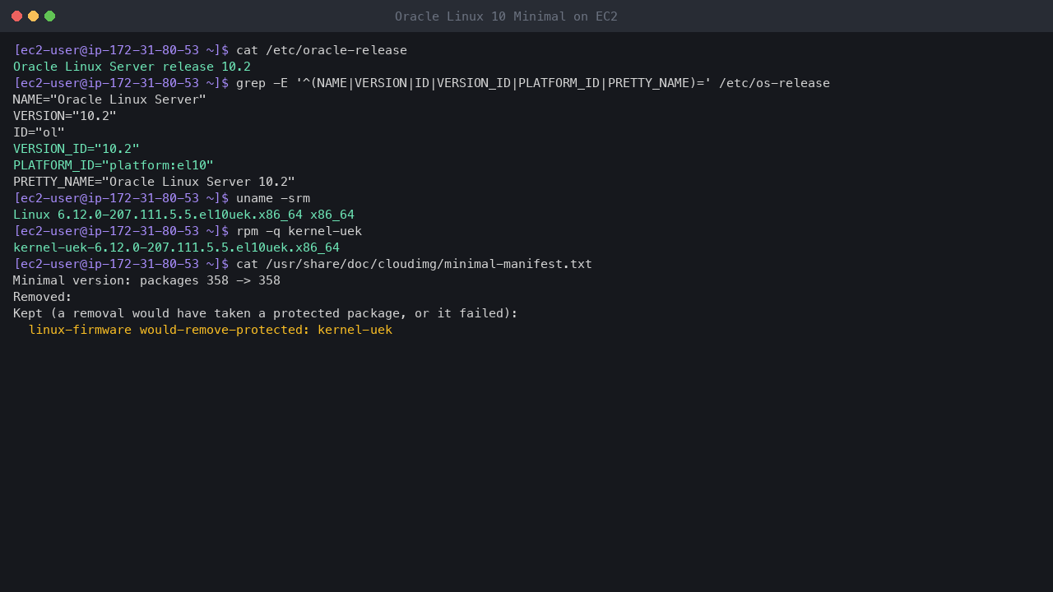This screenshot has width=1053, height=592.
Task: Click the line VERSION="10.2"
Action: [x=65, y=116]
